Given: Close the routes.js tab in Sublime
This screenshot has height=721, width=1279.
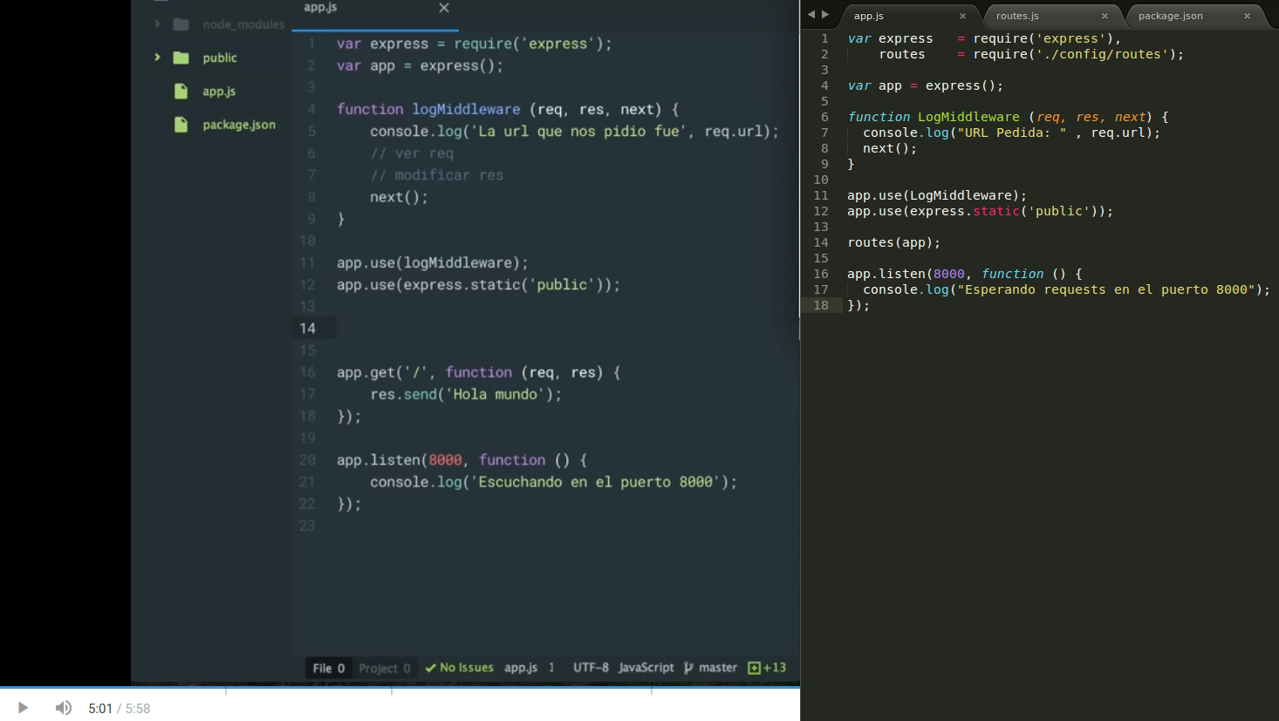Looking at the screenshot, I should [x=1105, y=16].
